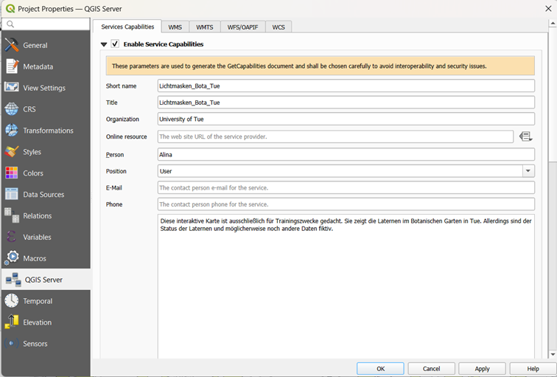Click the Variables epsilon icon

[12, 237]
